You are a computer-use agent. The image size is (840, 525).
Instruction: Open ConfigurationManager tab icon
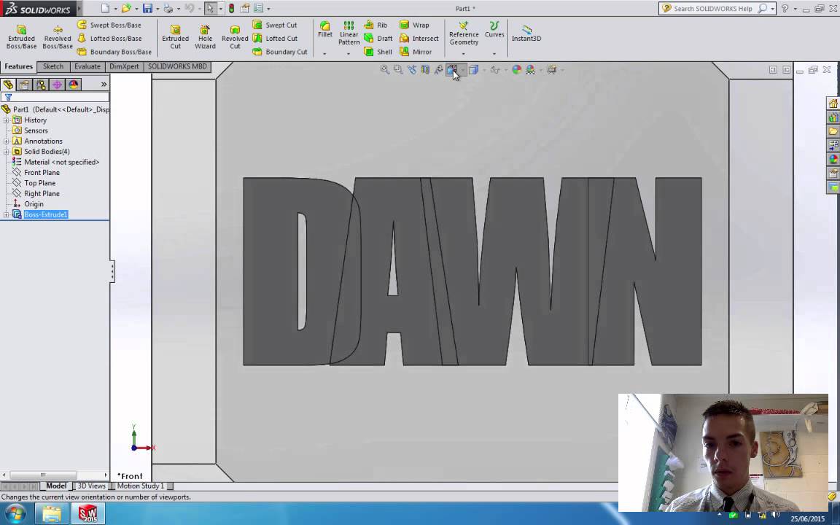click(41, 85)
